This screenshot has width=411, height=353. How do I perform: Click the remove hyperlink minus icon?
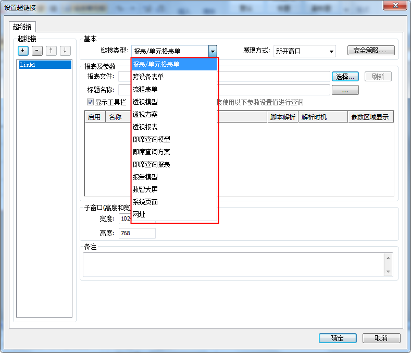click(37, 51)
